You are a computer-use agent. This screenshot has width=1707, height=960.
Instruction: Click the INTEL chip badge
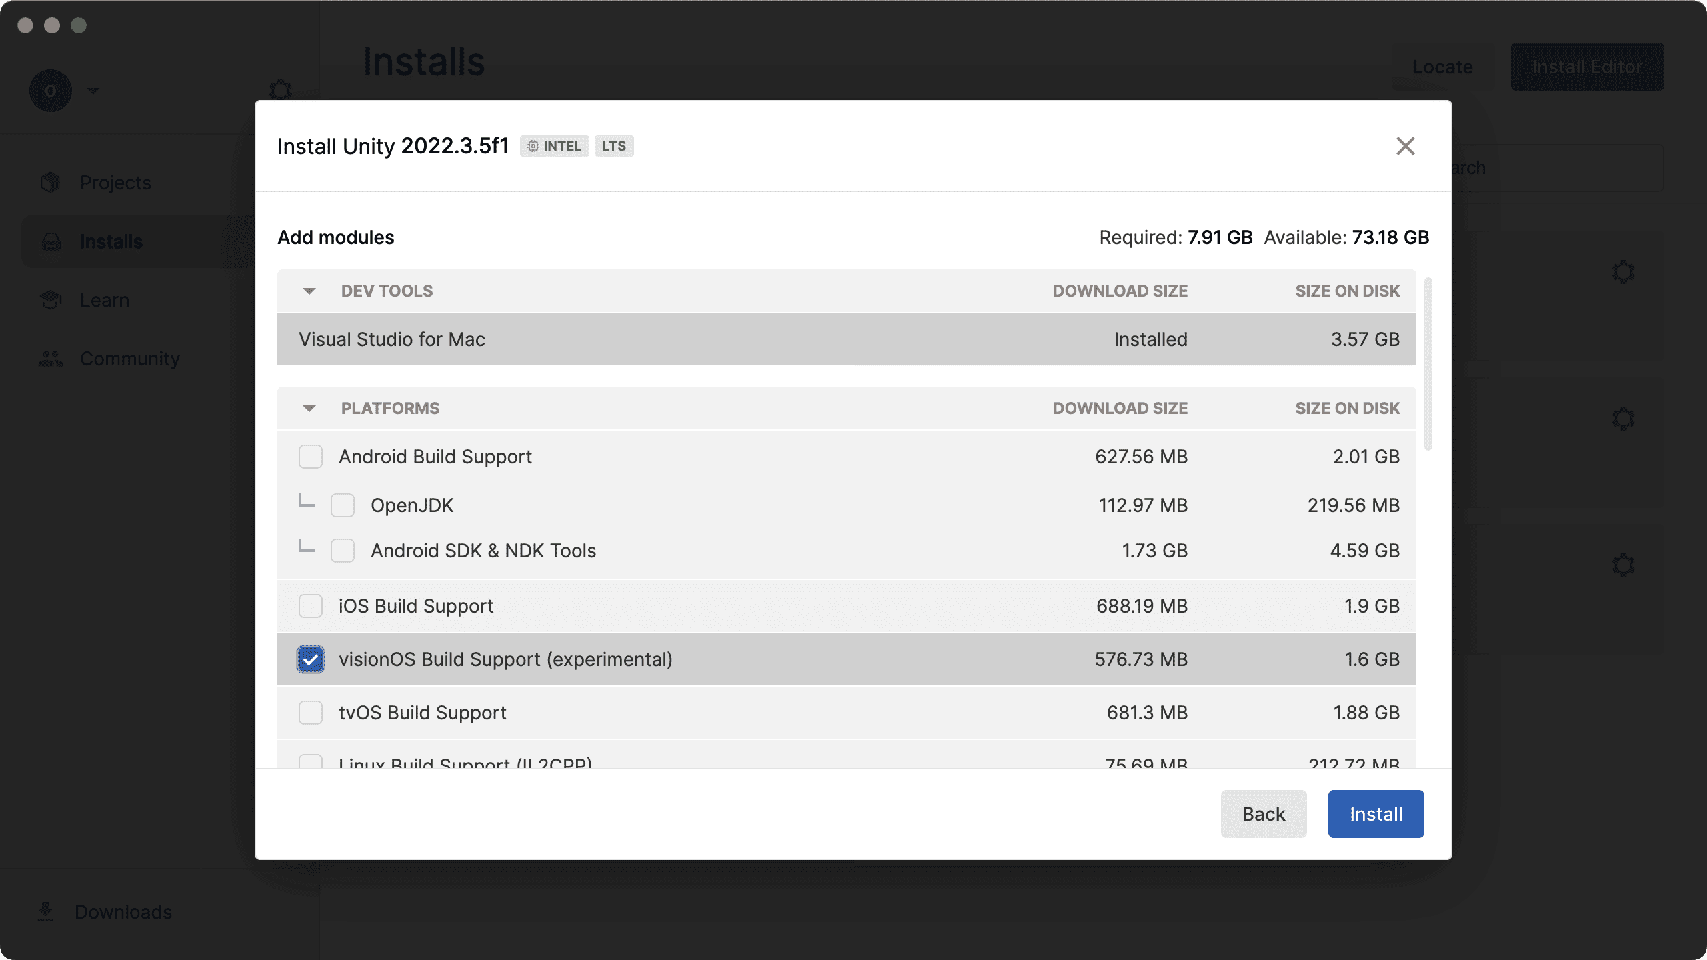click(554, 146)
